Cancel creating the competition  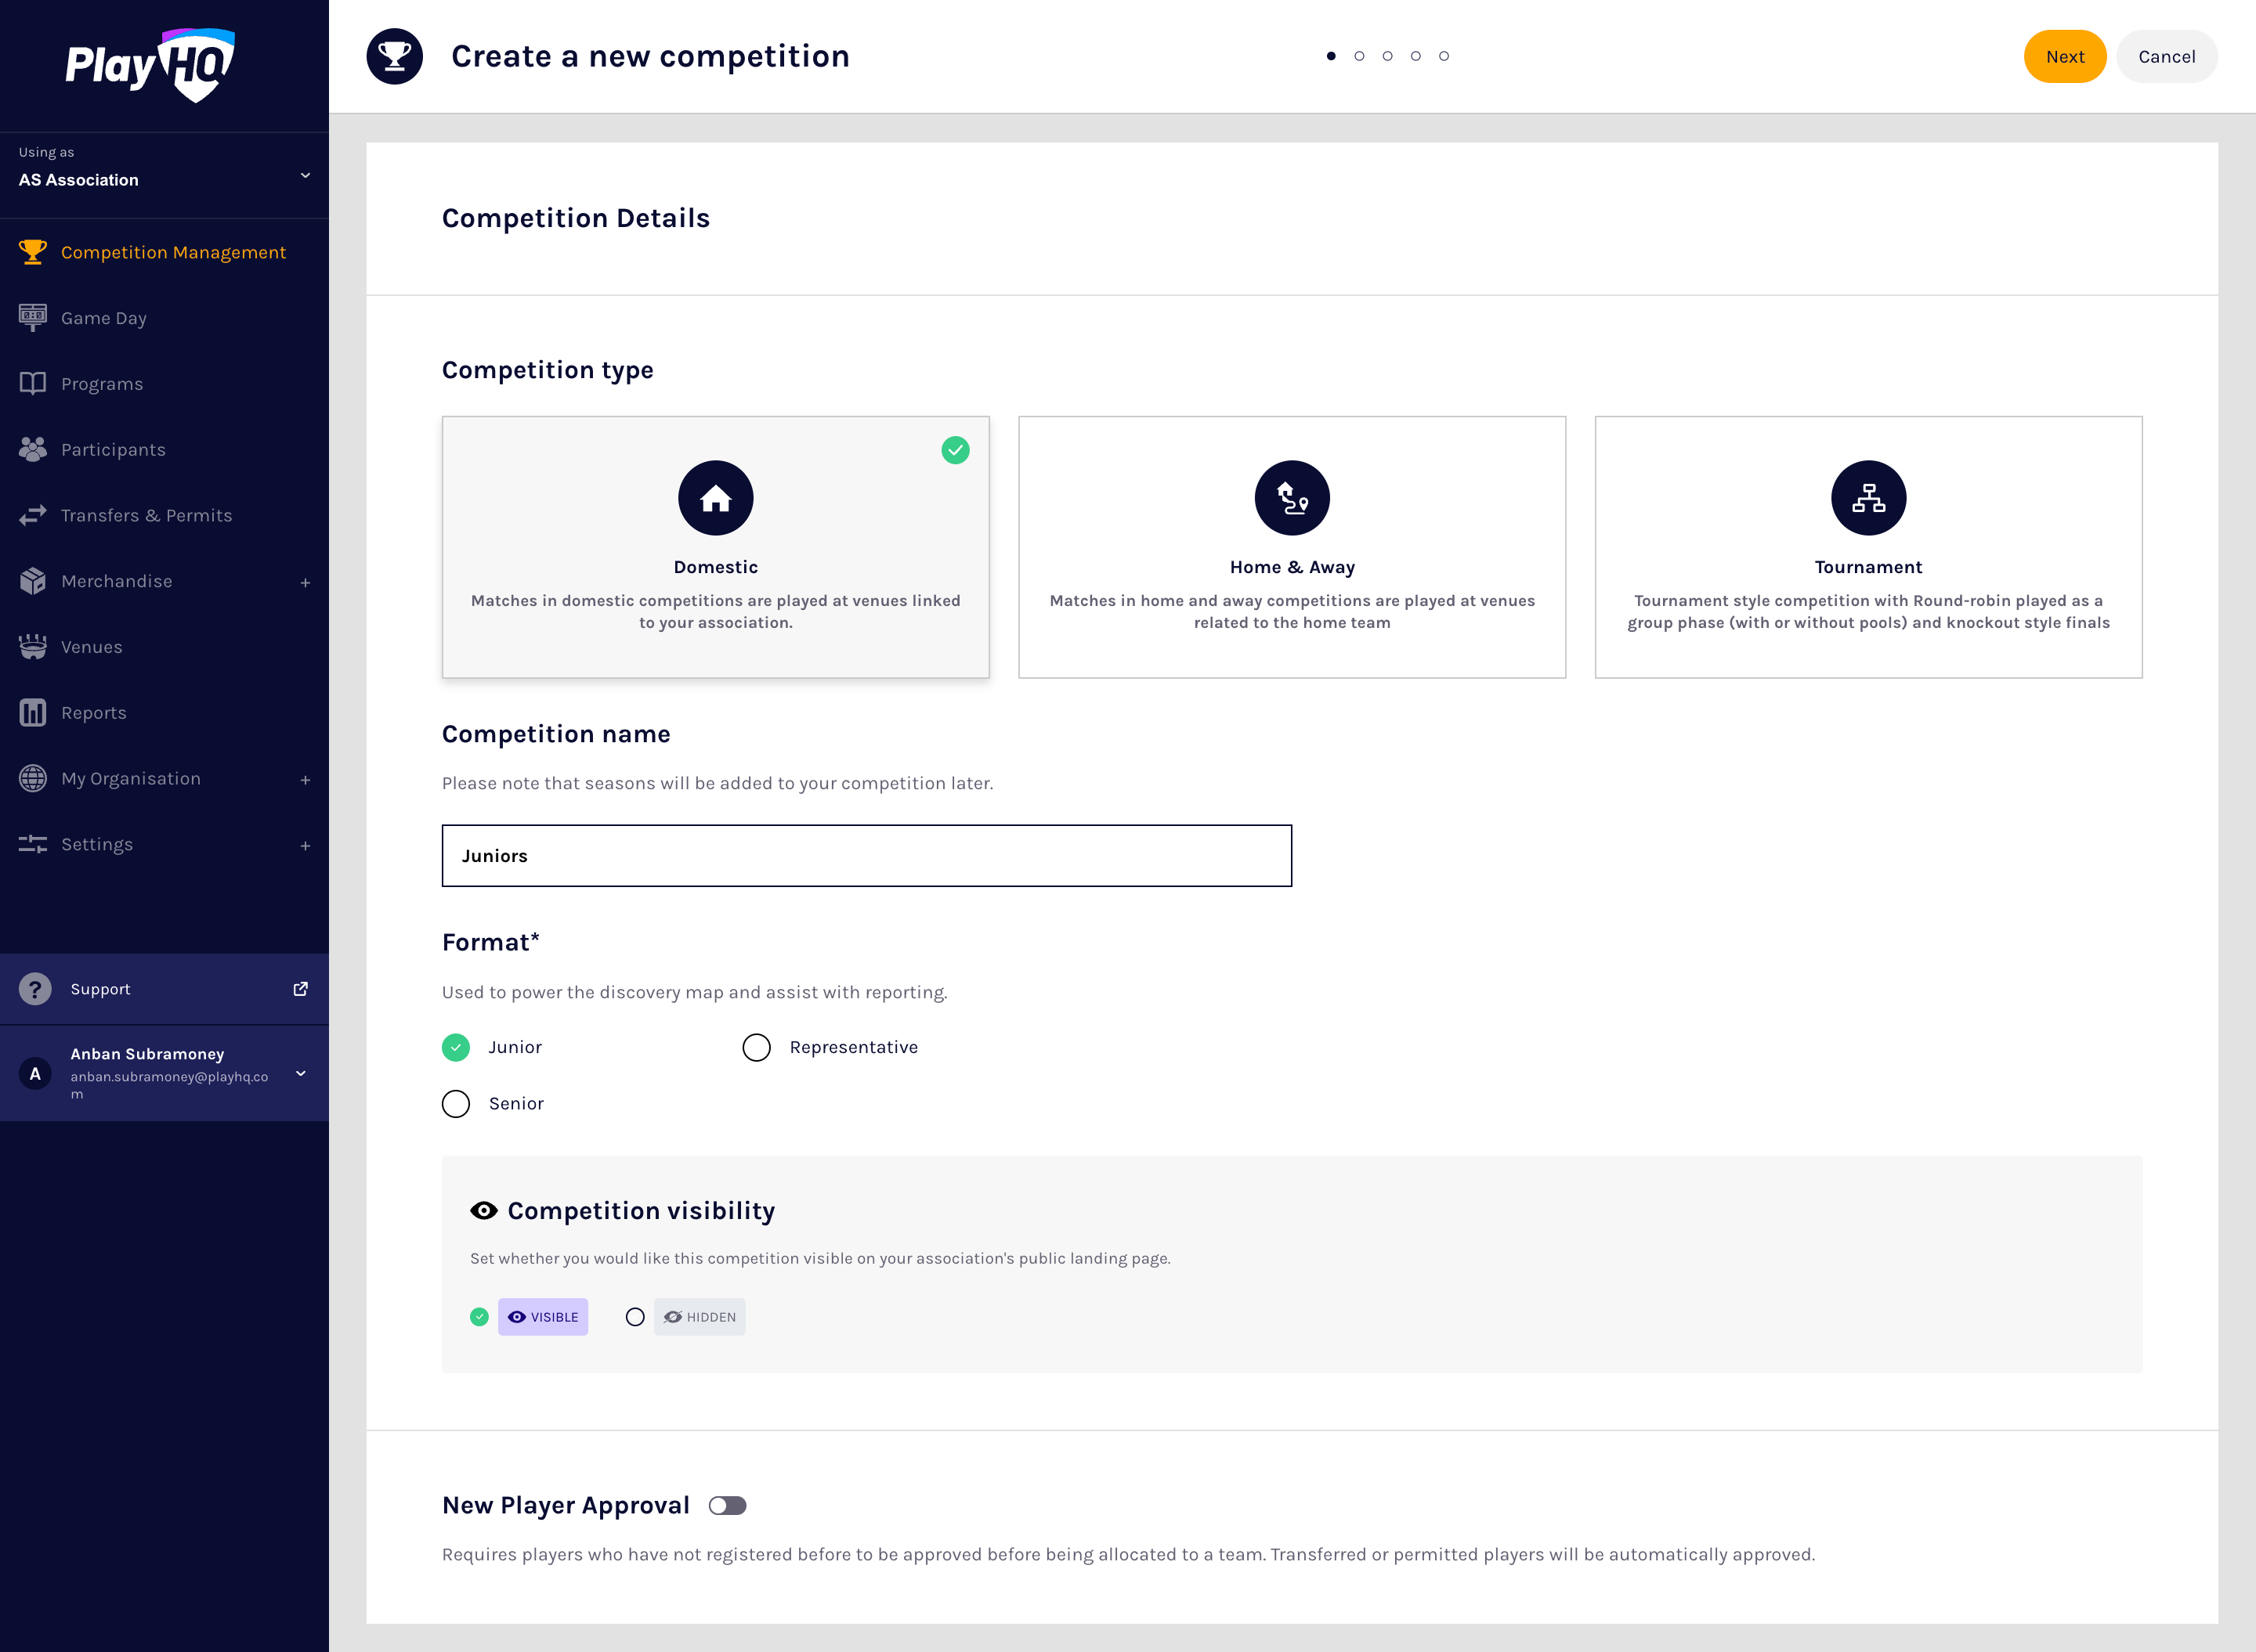click(2167, 56)
